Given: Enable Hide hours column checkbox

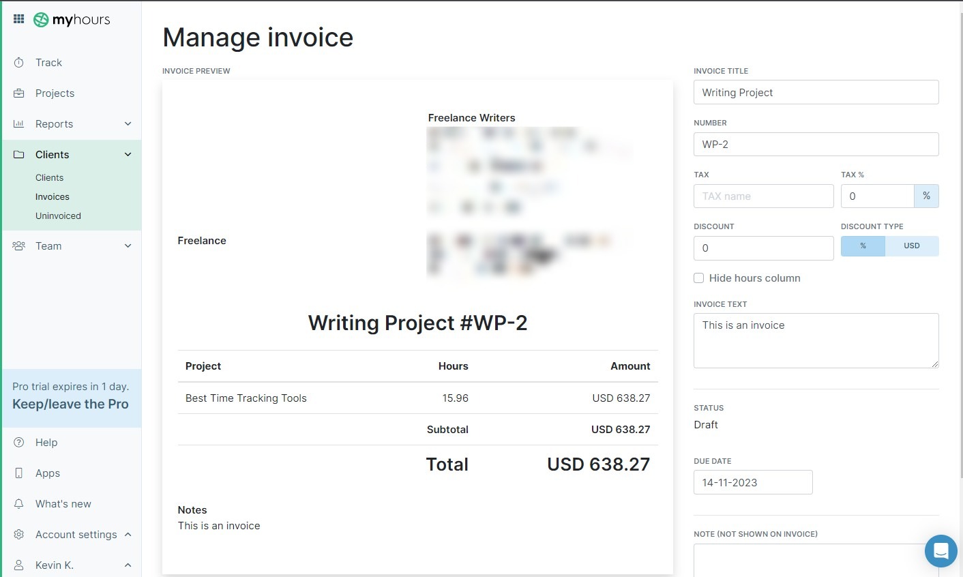Looking at the screenshot, I should (x=698, y=278).
